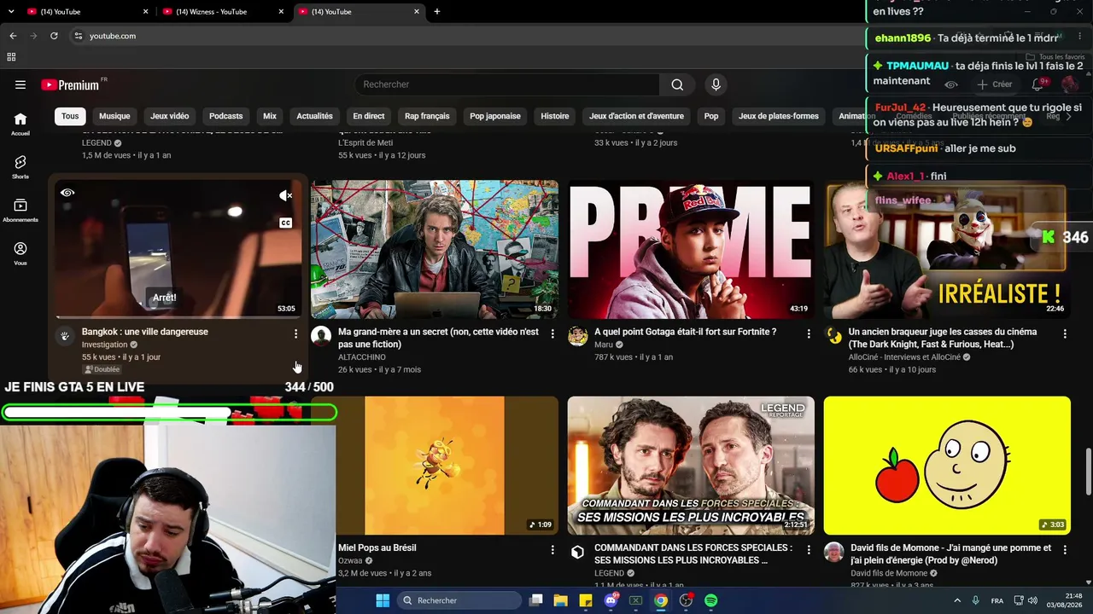1093x614 pixels.
Task: Toggle subtitles CC on the Bangkok preview
Action: [286, 223]
